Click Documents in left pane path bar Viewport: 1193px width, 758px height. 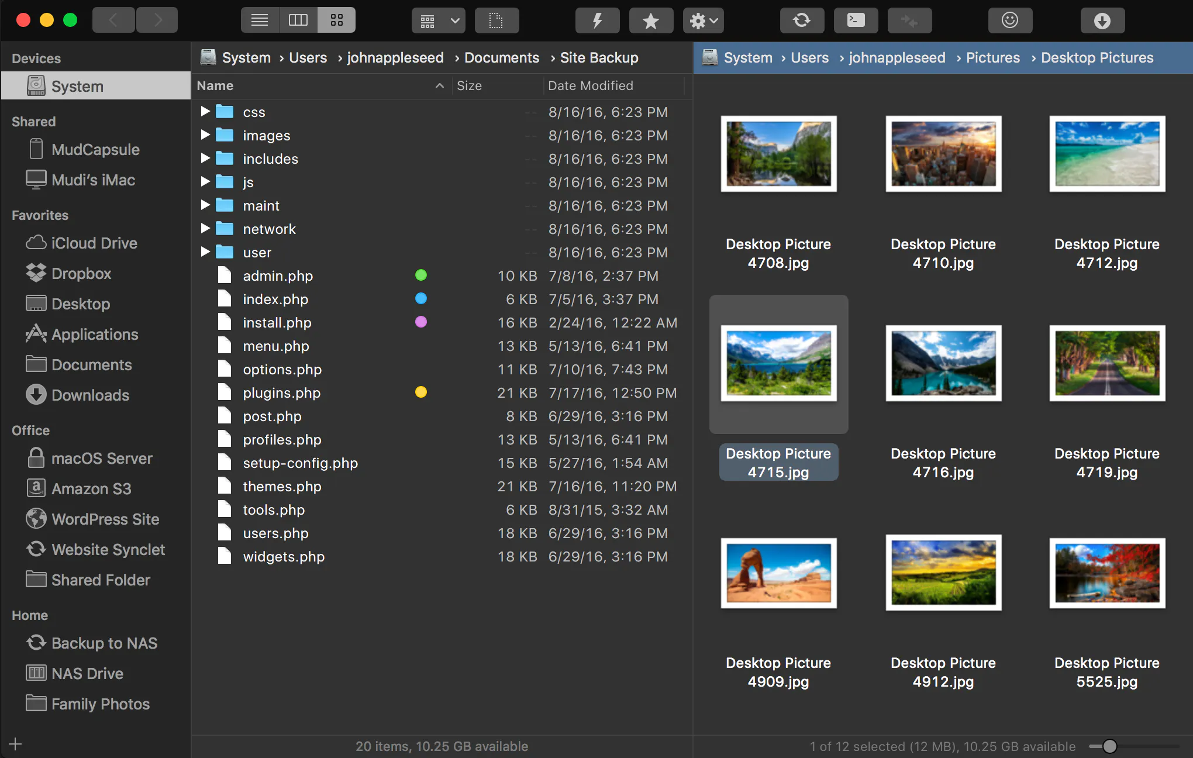(502, 58)
